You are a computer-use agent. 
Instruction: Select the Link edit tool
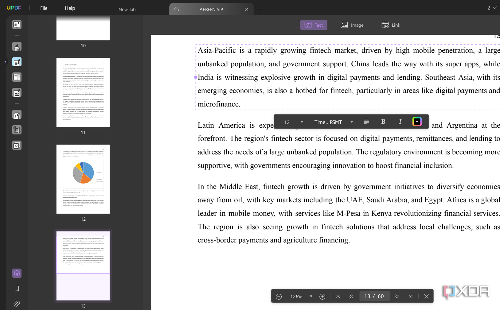[x=391, y=25]
